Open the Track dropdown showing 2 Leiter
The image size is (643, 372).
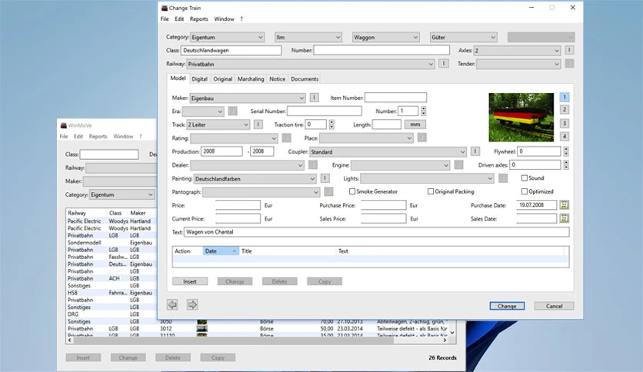coord(218,125)
